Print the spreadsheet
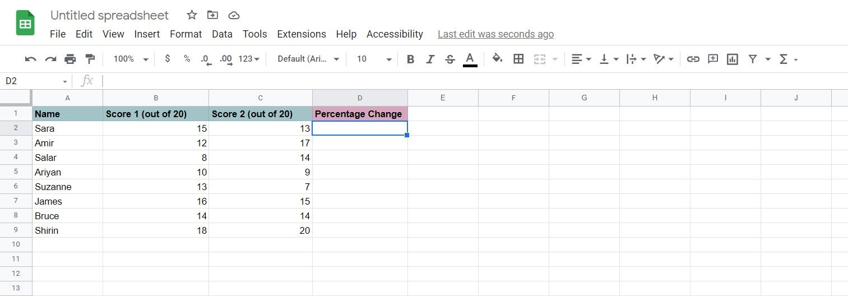 (x=70, y=59)
